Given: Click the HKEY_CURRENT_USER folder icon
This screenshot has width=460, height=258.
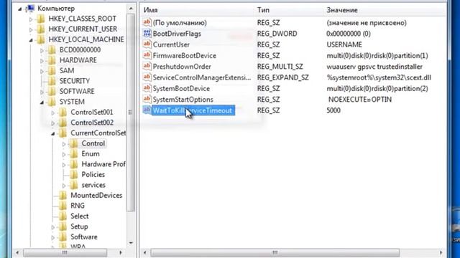Looking at the screenshot, I should coord(41,29).
